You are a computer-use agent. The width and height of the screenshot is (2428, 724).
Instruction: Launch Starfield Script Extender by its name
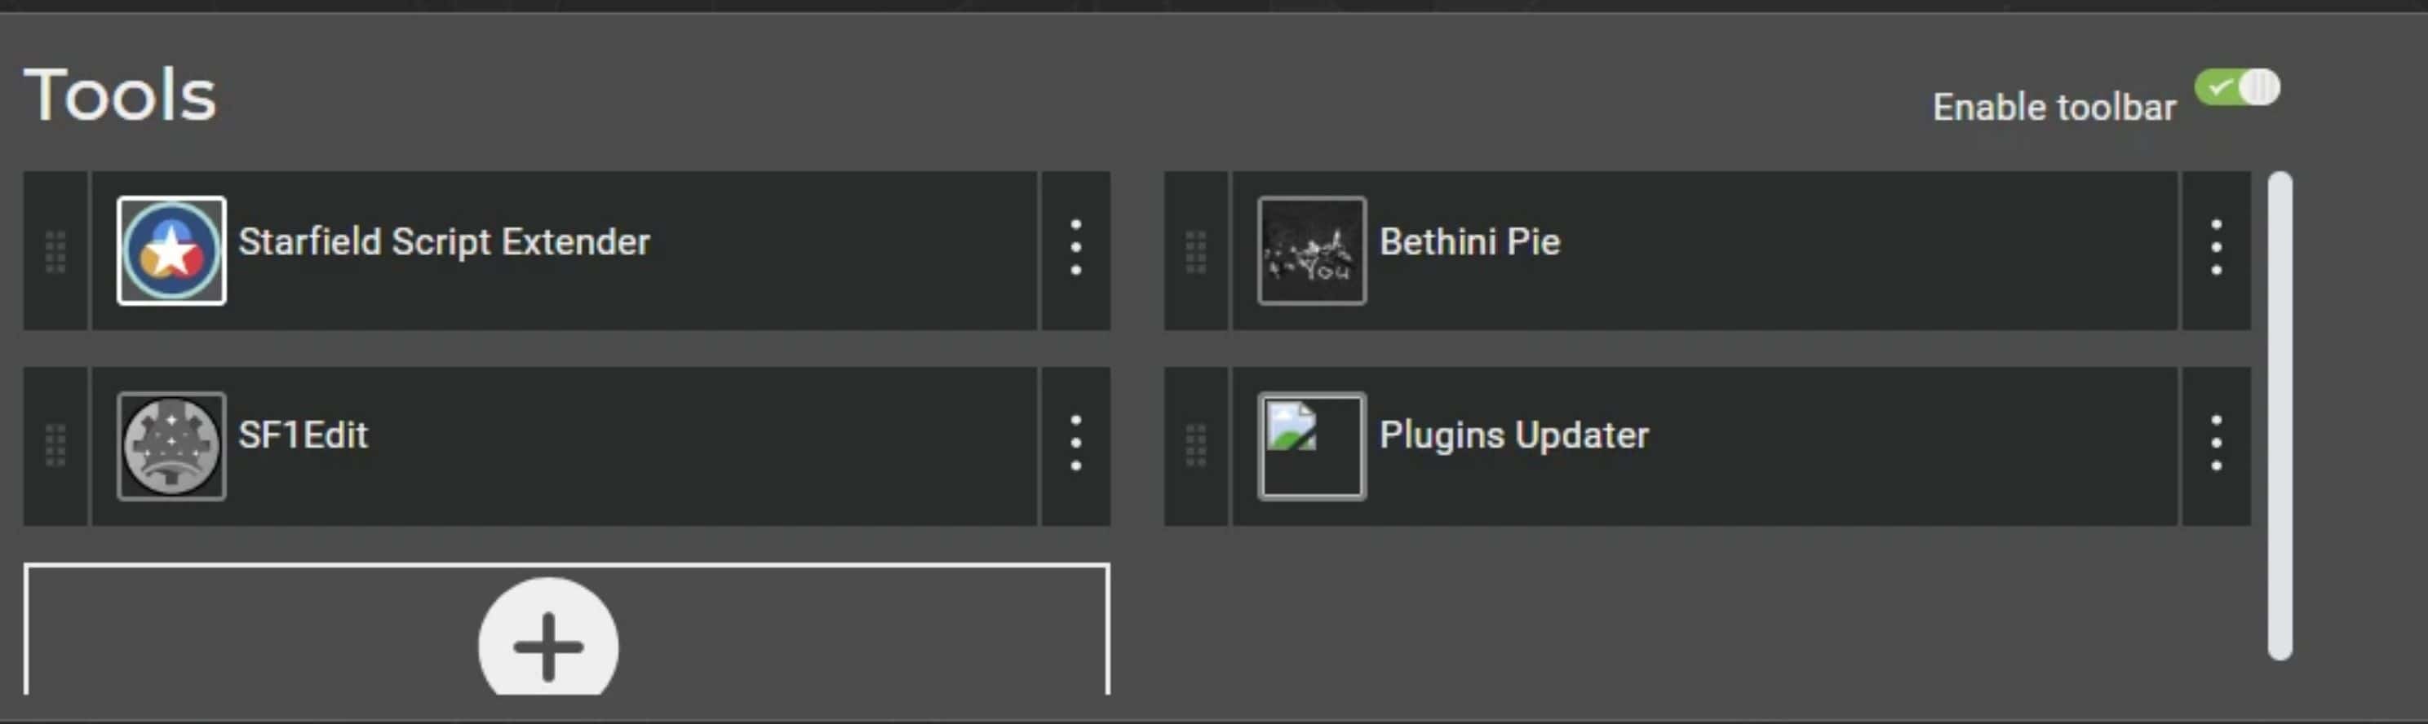point(444,242)
